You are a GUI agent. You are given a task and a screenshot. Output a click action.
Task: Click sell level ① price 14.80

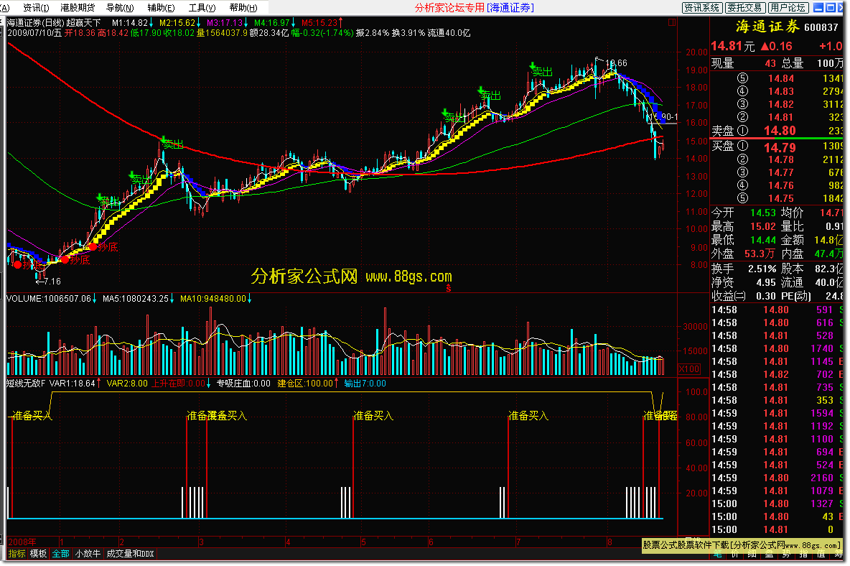coord(780,131)
